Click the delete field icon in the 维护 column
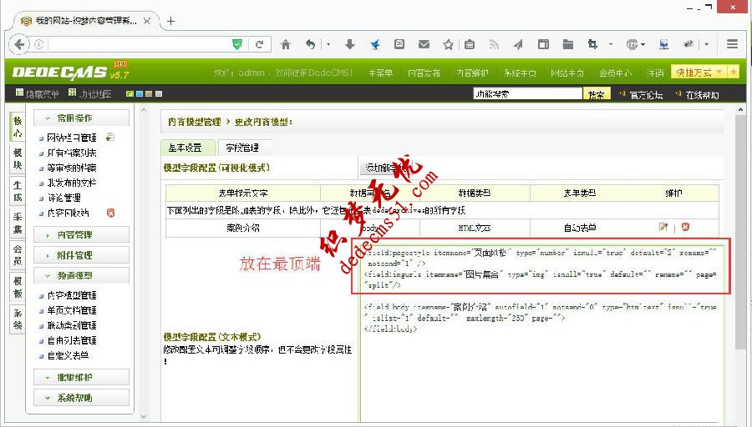 685,227
